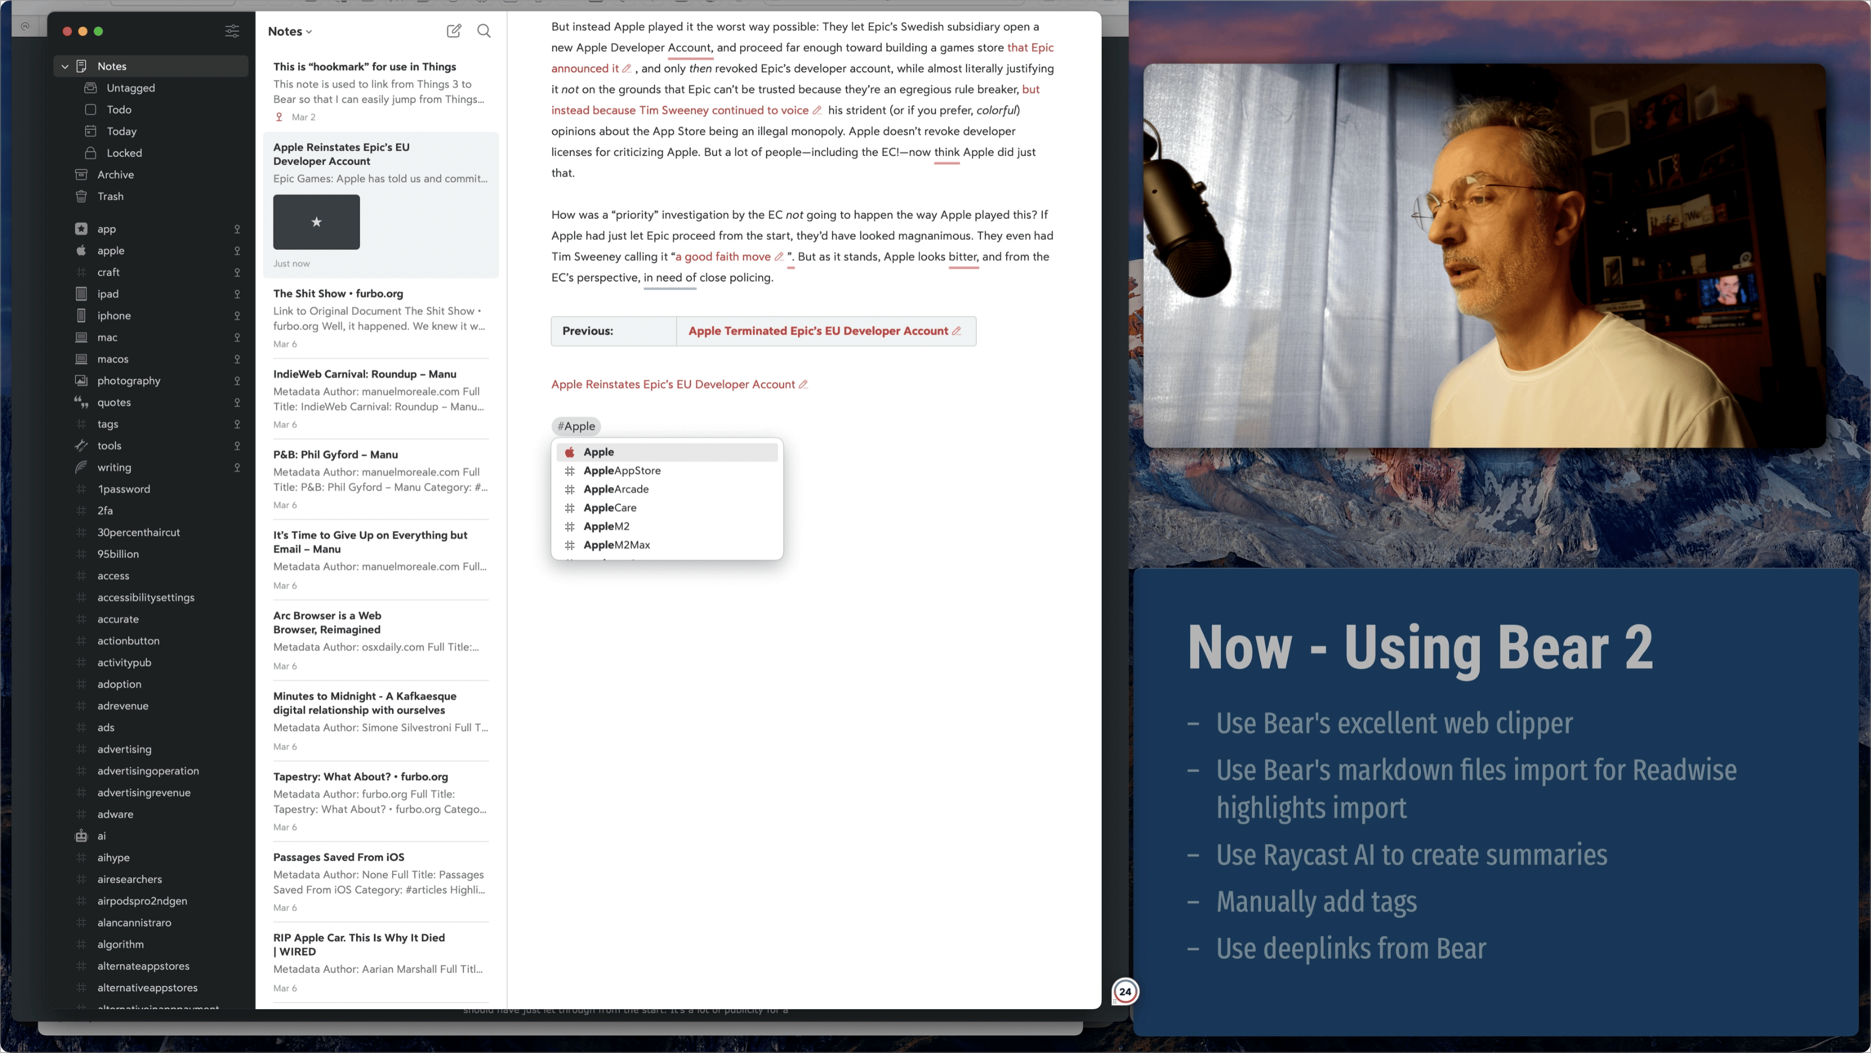Open IndieWeb Carnival Roundup note
Viewport: 1871px width, 1053px height.
click(381, 398)
